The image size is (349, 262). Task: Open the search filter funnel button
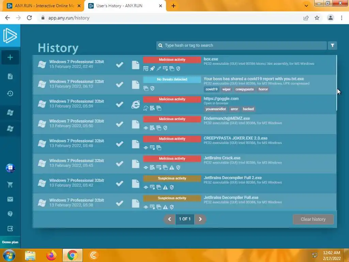click(332, 45)
